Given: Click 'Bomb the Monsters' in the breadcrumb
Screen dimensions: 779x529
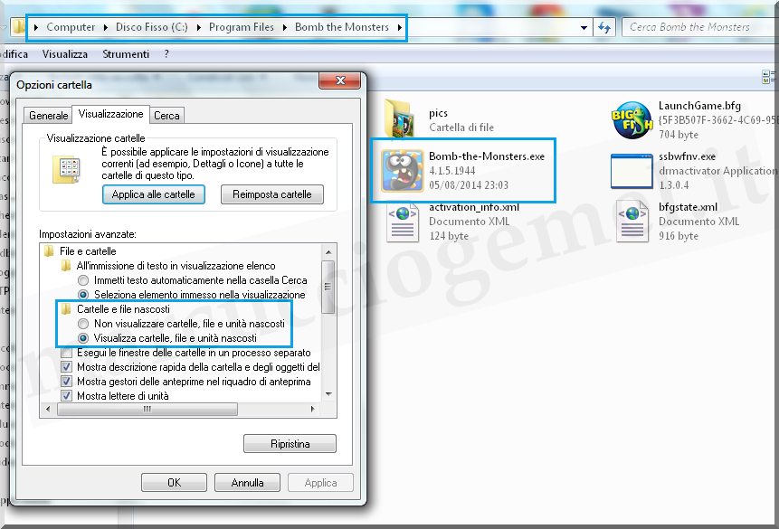Looking at the screenshot, I should click(342, 27).
